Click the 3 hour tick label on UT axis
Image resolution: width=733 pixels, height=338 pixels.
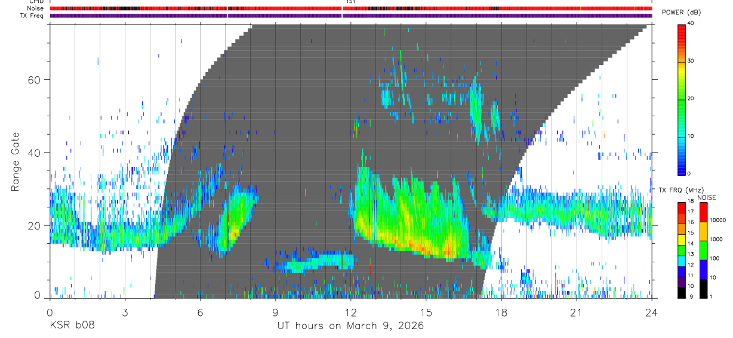(x=125, y=312)
